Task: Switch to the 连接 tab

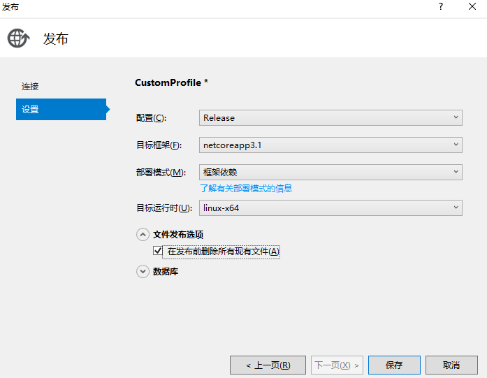Action: tap(30, 87)
